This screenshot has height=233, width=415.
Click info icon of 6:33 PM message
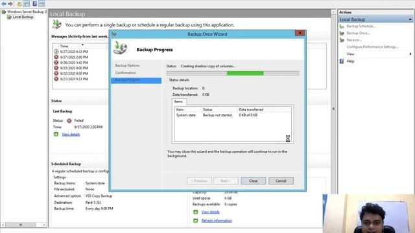point(56,52)
